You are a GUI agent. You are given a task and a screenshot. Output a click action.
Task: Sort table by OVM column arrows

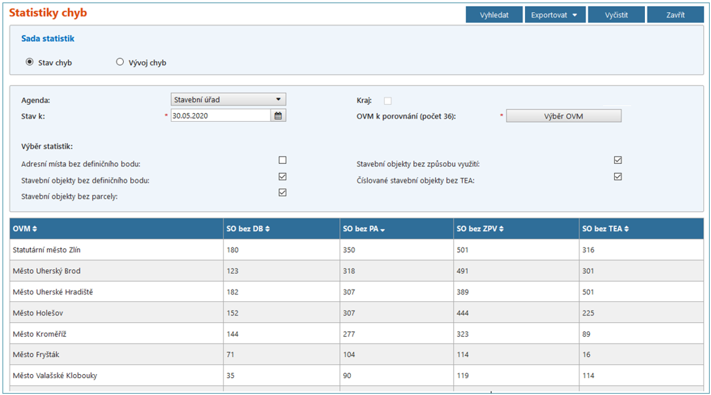(34, 229)
